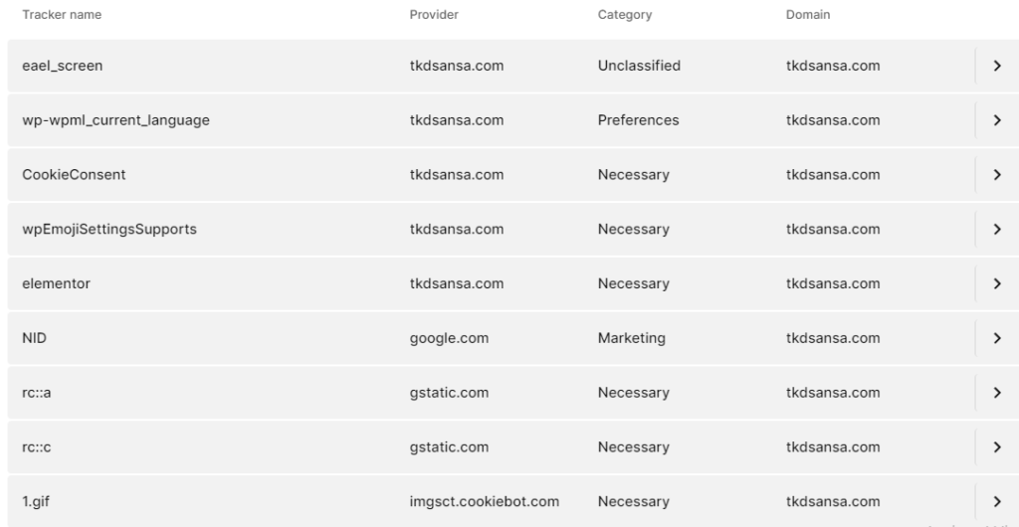Image resolution: width=1019 pixels, height=527 pixels.
Task: Click the Domain column header
Action: pyautogui.click(x=808, y=14)
